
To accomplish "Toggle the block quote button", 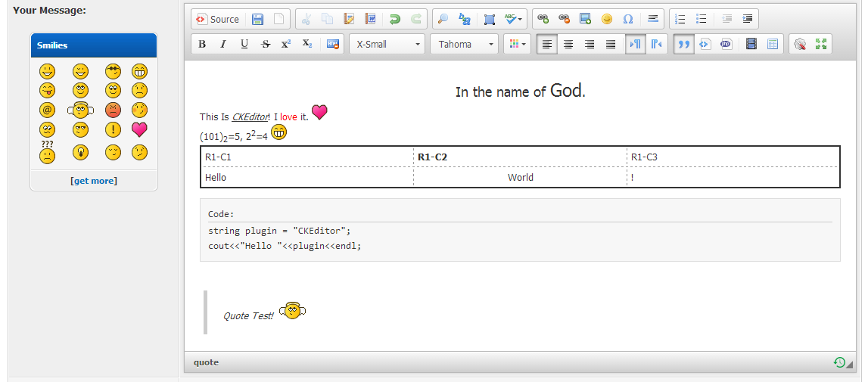I will point(683,45).
